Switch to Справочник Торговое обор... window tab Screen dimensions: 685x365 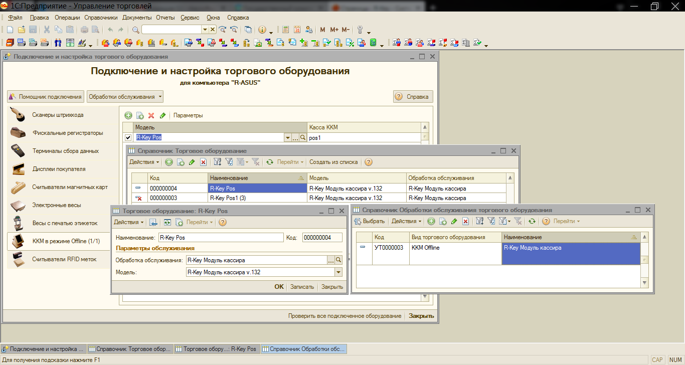(x=130, y=349)
